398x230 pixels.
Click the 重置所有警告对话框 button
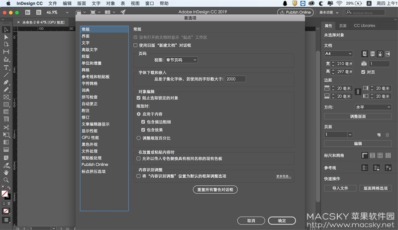click(215, 190)
